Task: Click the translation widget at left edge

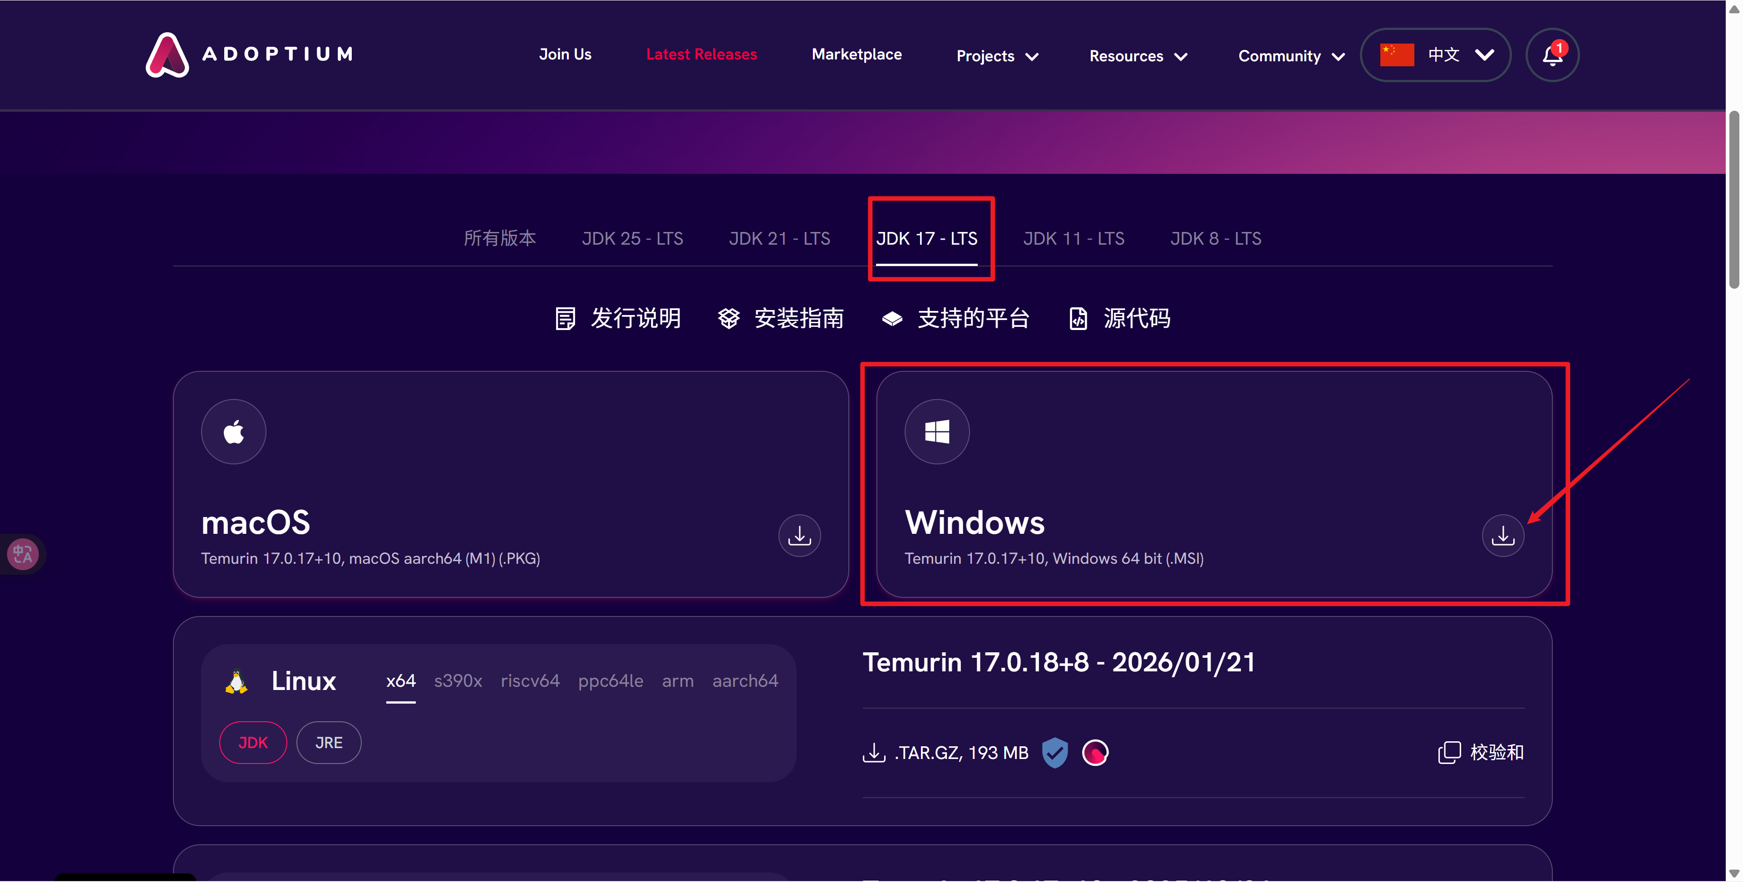Action: pyautogui.click(x=23, y=554)
